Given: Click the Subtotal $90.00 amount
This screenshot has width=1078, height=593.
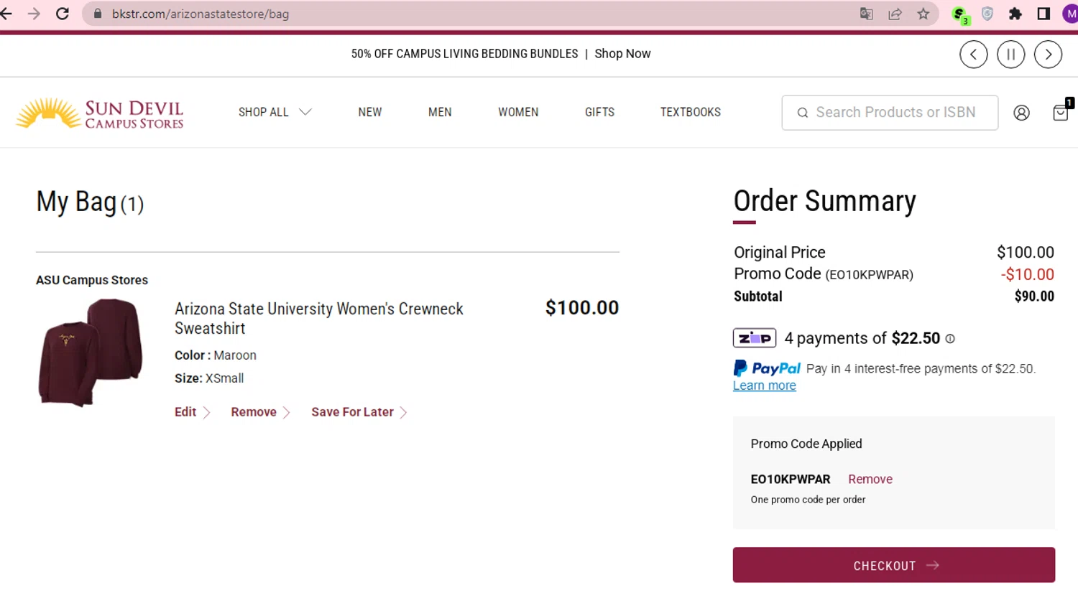Looking at the screenshot, I should (1034, 296).
